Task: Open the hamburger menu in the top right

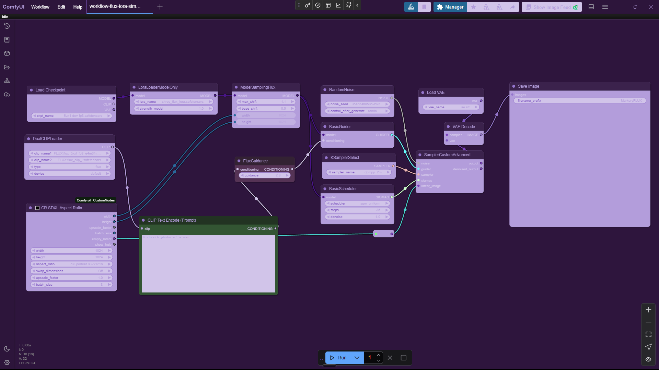Action: click(x=605, y=7)
